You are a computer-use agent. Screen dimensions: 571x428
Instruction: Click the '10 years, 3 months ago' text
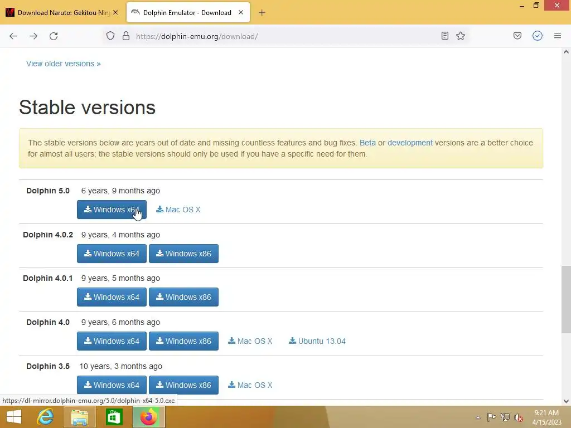pos(120,366)
